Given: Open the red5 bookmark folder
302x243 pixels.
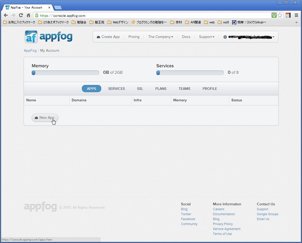Looking at the screenshot, I should click(223, 22).
